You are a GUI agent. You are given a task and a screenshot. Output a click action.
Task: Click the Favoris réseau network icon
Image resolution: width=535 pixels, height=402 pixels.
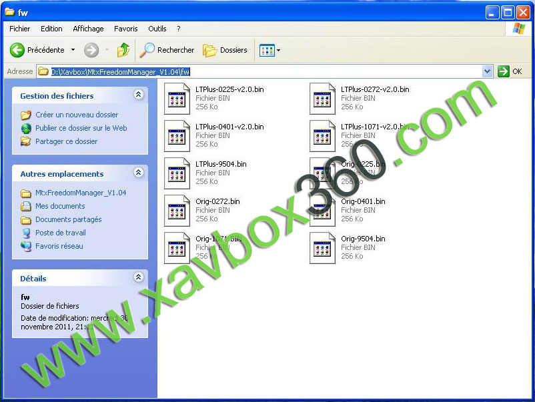click(x=26, y=246)
